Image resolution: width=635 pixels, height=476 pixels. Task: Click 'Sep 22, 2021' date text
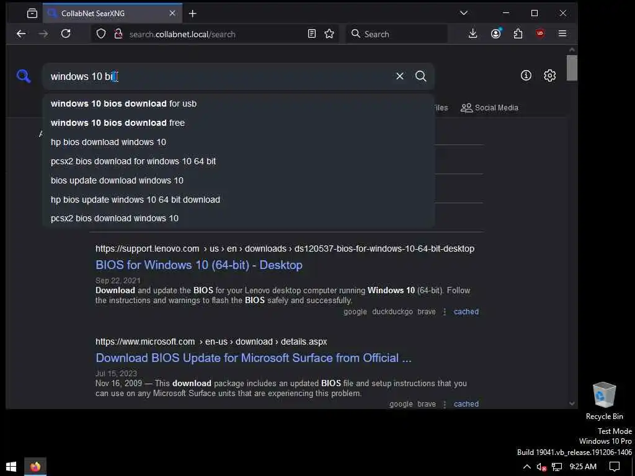coord(118,281)
